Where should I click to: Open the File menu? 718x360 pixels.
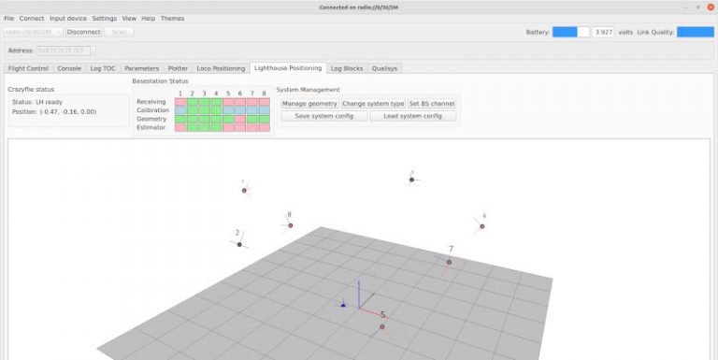click(x=9, y=19)
